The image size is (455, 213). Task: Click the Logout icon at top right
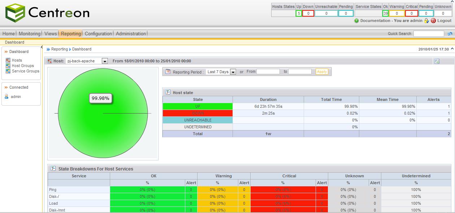coord(433,21)
